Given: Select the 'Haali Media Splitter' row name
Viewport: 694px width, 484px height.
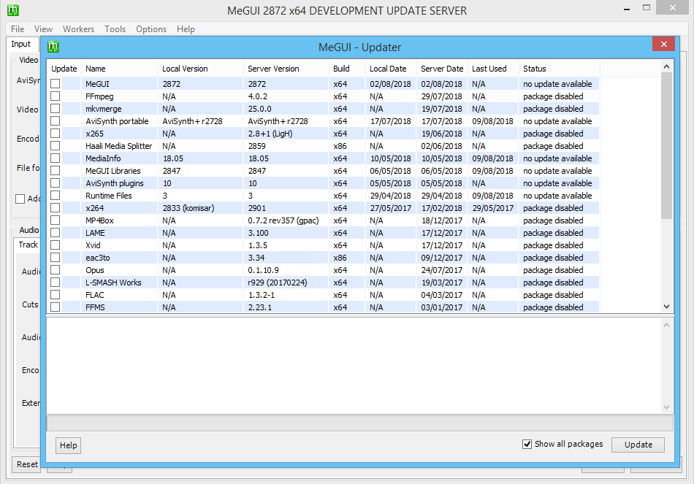Looking at the screenshot, I should [118, 145].
